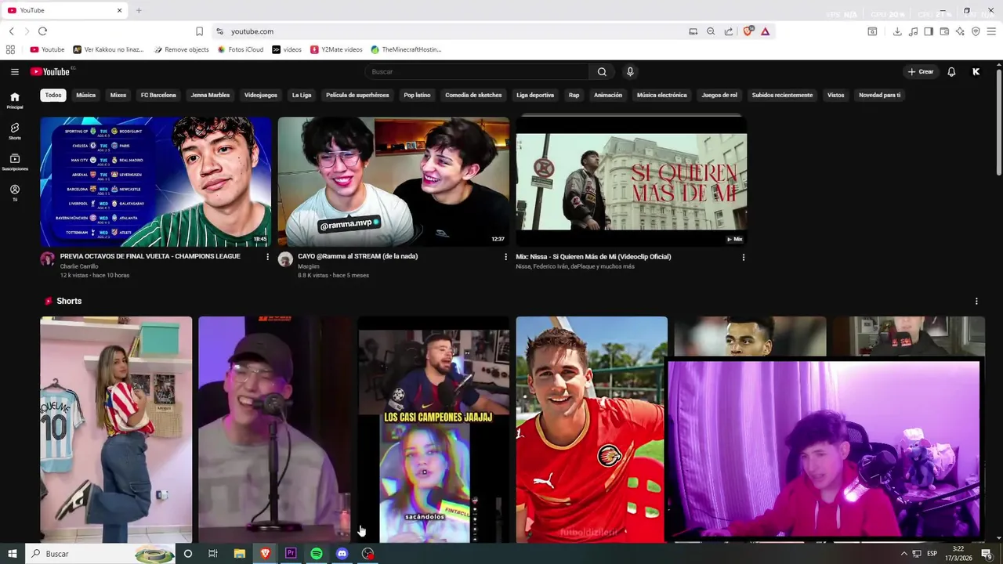
Task: Open Brave Rewards triangle icon
Action: tap(765, 31)
